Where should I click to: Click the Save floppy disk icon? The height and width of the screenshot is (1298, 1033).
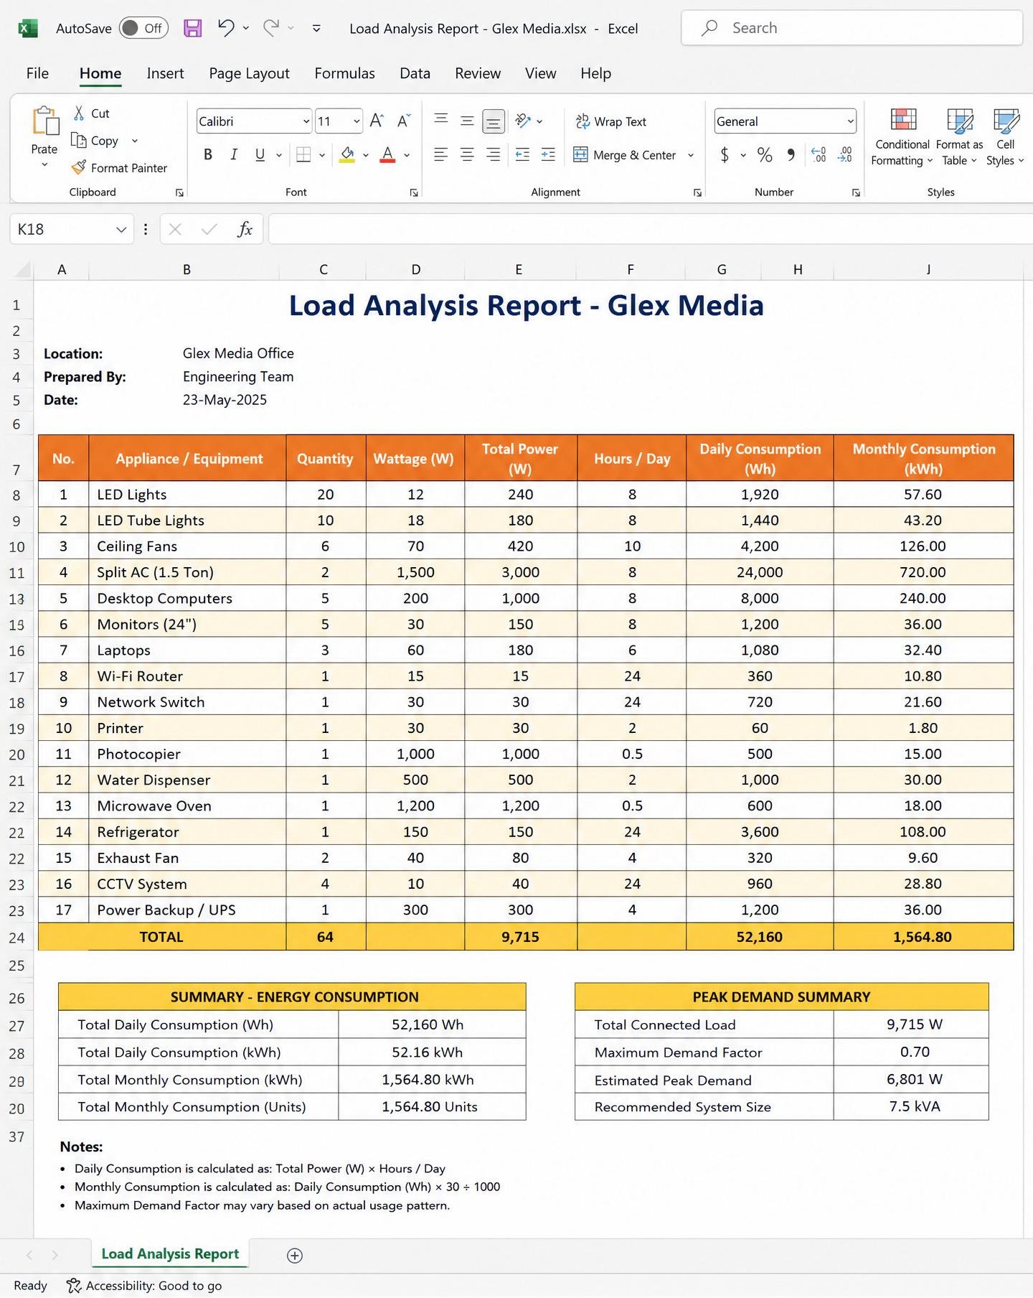[192, 28]
